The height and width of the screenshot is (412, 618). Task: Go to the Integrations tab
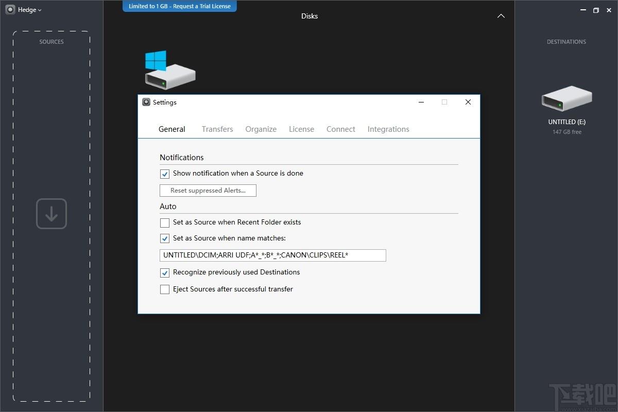pyautogui.click(x=388, y=129)
